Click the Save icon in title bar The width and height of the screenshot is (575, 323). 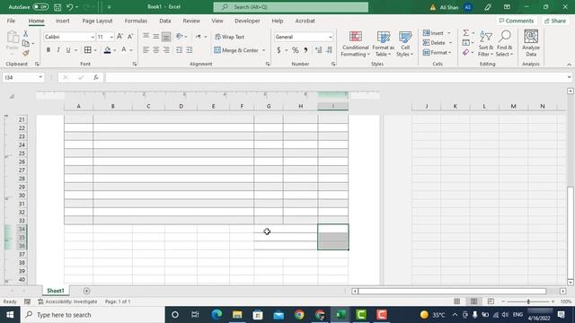57,7
